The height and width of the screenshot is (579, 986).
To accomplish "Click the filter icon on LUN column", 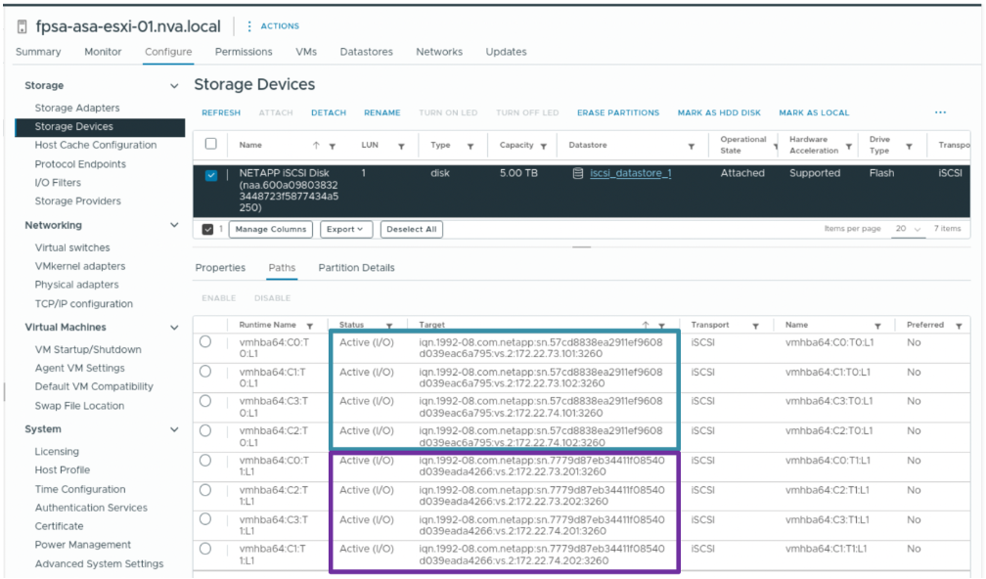I will tap(401, 147).
